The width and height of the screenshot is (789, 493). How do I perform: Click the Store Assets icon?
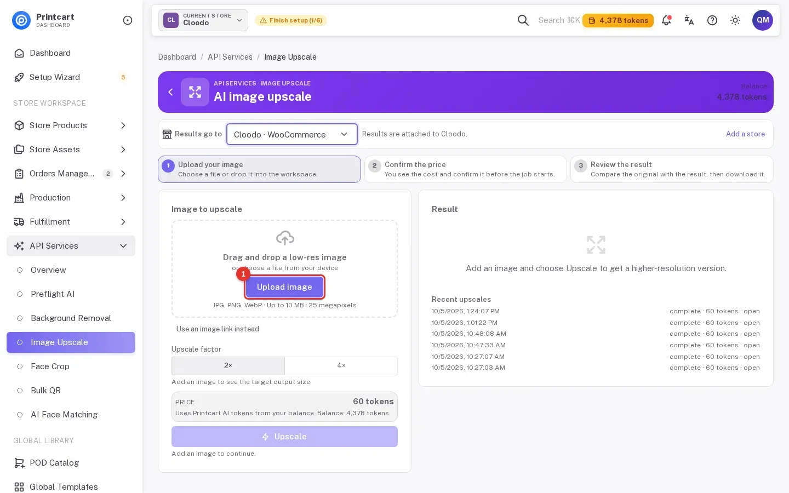19,150
